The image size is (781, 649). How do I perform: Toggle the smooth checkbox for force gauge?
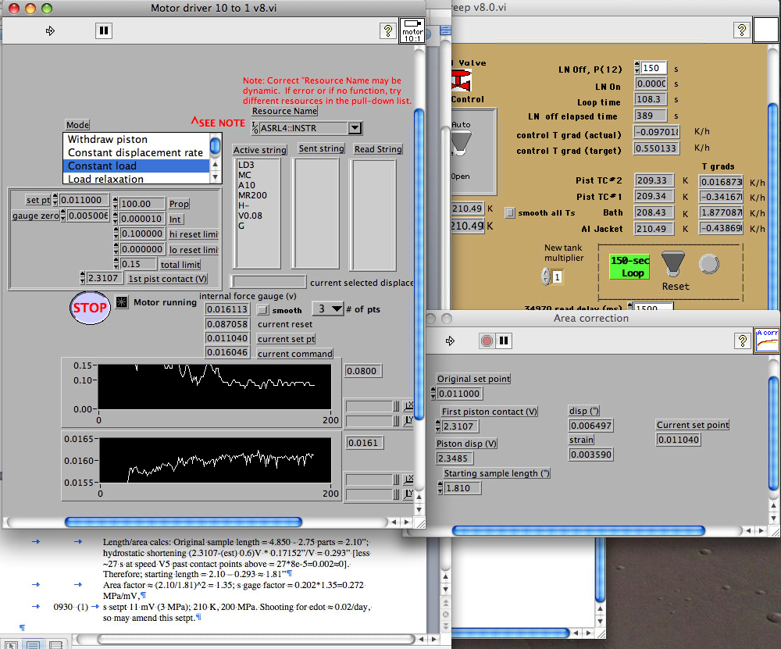pyautogui.click(x=263, y=310)
